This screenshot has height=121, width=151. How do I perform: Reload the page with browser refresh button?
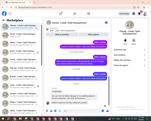coord(11,8)
